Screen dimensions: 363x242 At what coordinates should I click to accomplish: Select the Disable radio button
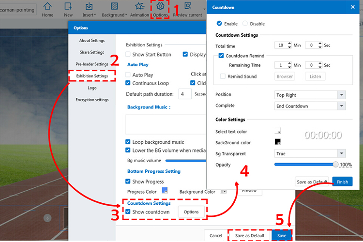tap(245, 23)
